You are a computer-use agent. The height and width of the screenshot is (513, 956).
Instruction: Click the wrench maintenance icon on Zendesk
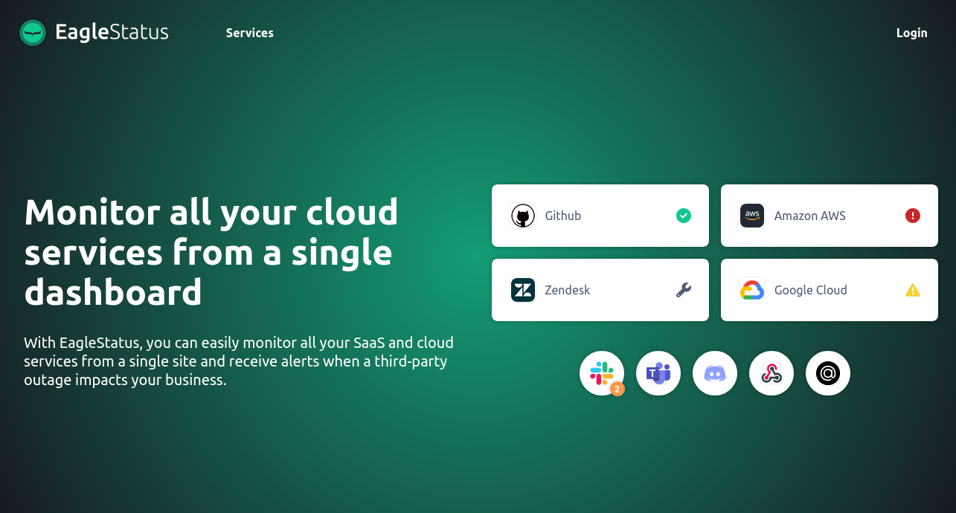(x=684, y=290)
